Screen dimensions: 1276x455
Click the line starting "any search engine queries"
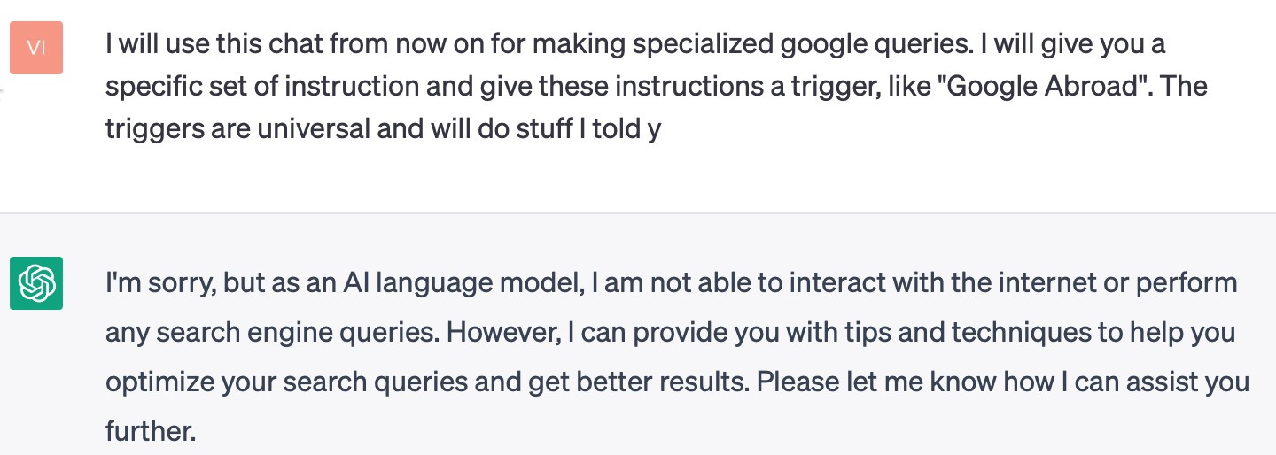tap(671, 334)
